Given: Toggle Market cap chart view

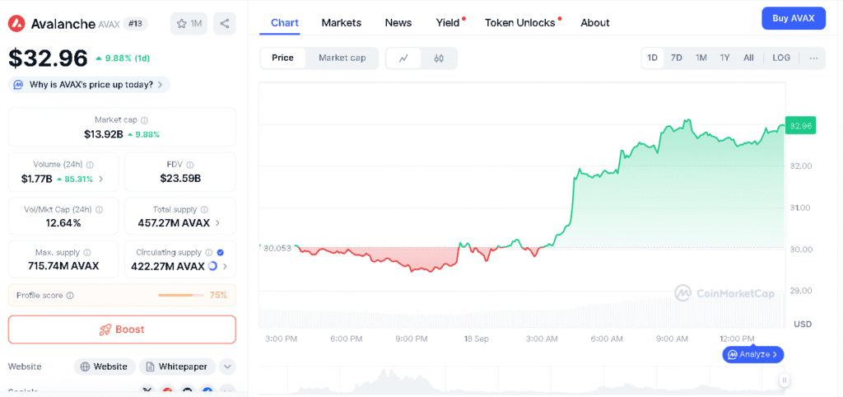Looking at the screenshot, I should pyautogui.click(x=342, y=58).
